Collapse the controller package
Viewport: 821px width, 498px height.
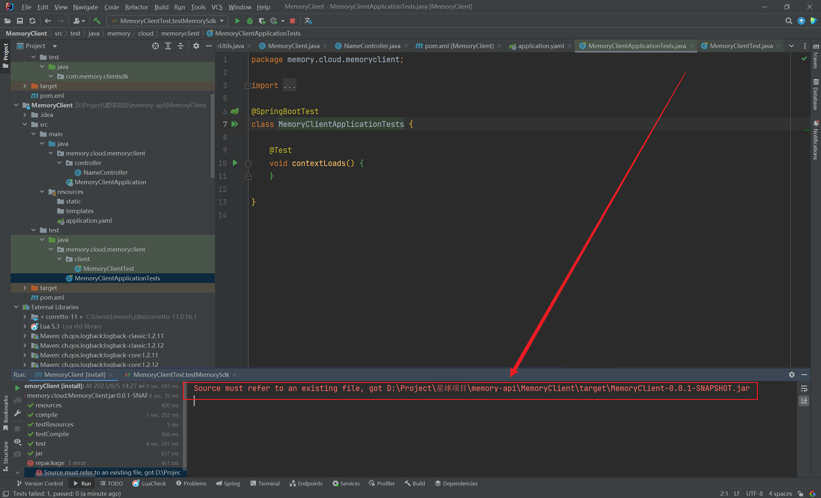59,163
